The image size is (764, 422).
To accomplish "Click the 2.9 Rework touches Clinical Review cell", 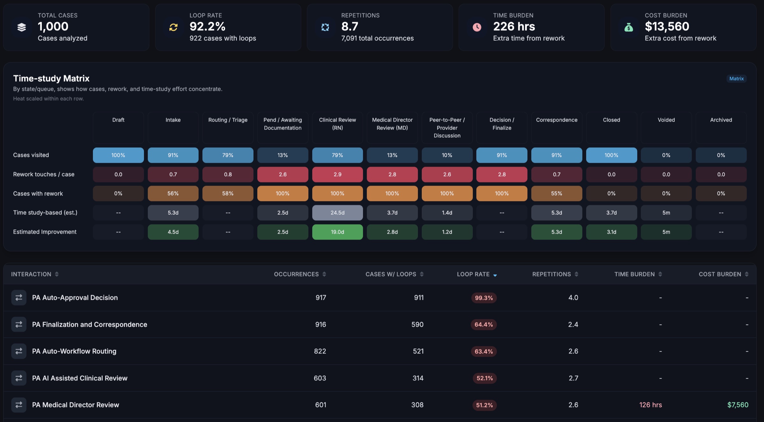I will tap(337, 174).
